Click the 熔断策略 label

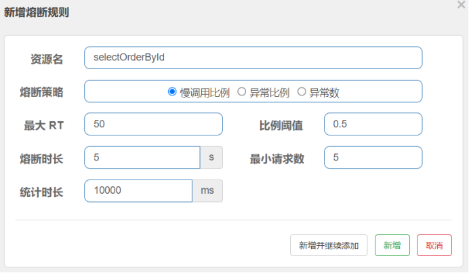point(41,92)
